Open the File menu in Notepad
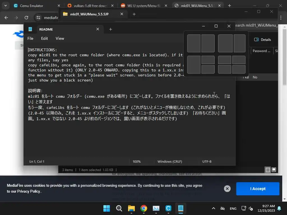The image size is (287, 215). coord(30,38)
